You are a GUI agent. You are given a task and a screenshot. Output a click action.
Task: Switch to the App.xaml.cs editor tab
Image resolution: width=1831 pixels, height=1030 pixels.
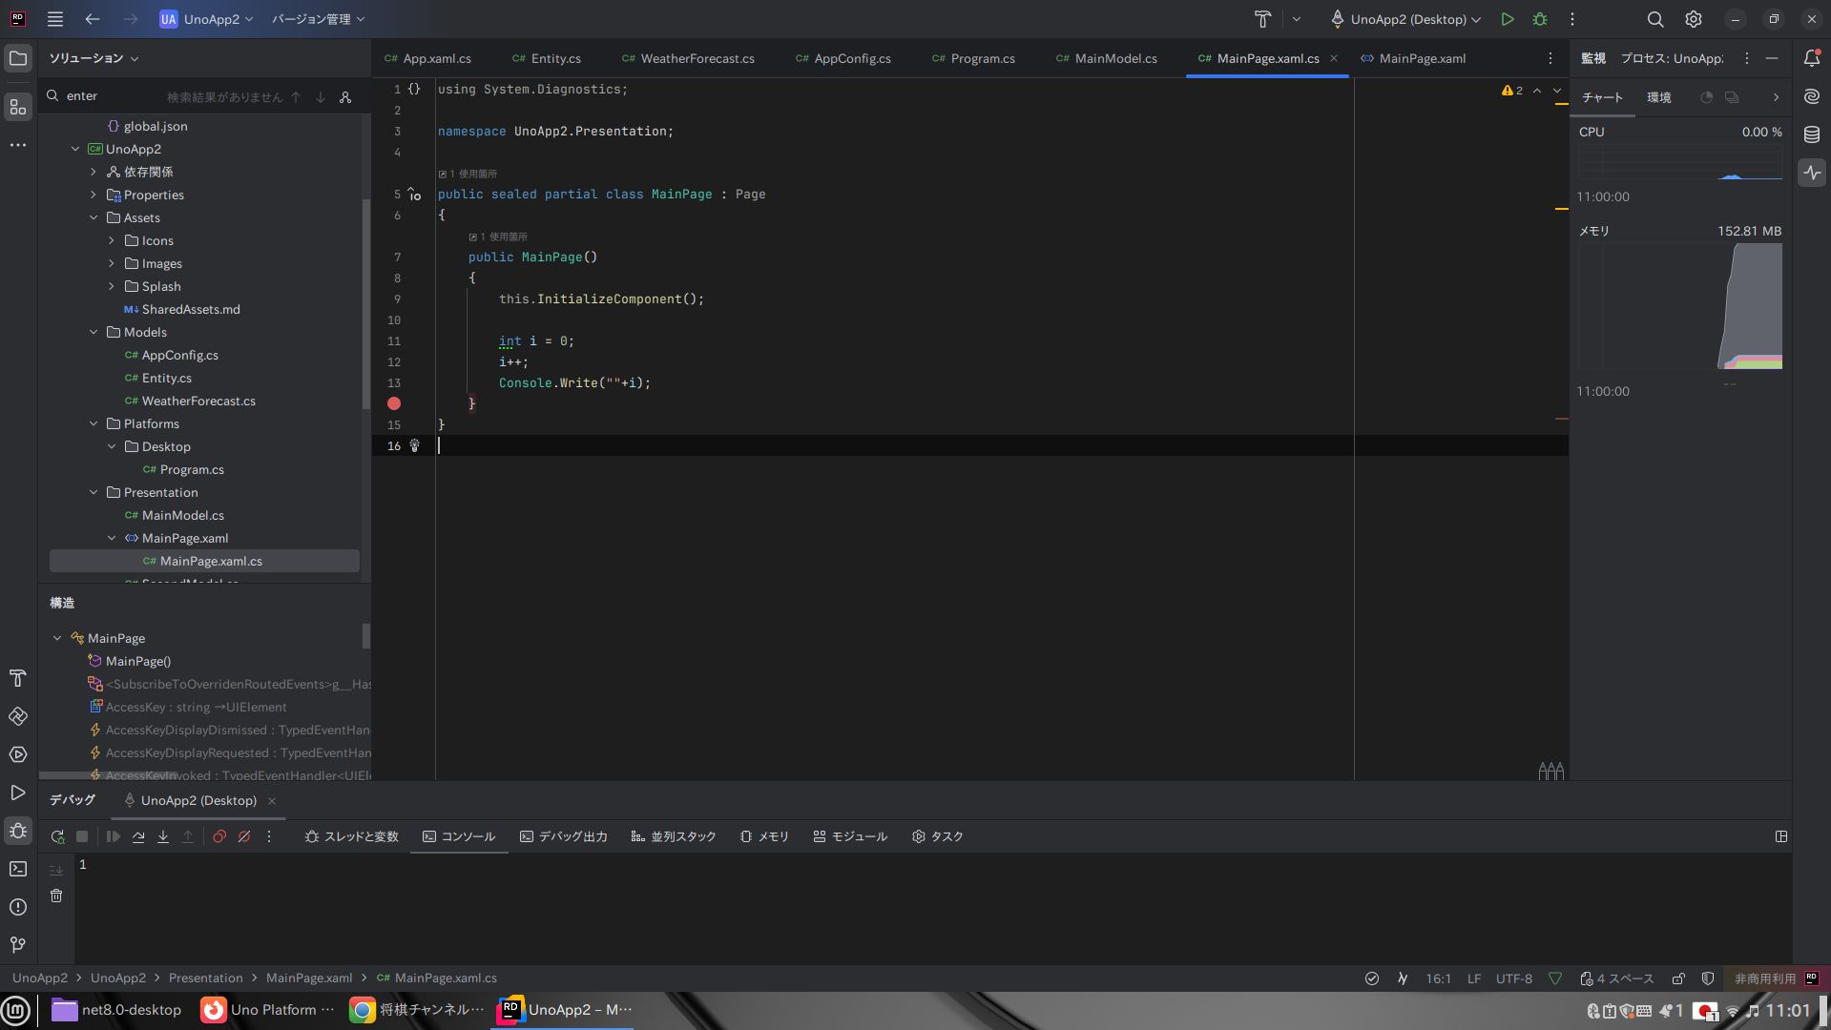pos(427,58)
